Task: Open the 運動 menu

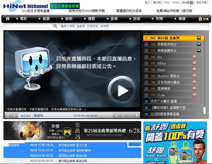Action: coord(92,19)
